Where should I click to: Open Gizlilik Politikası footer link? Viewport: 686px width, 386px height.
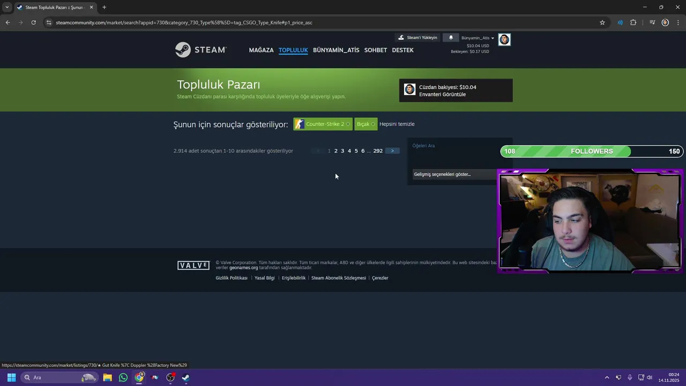(x=232, y=278)
